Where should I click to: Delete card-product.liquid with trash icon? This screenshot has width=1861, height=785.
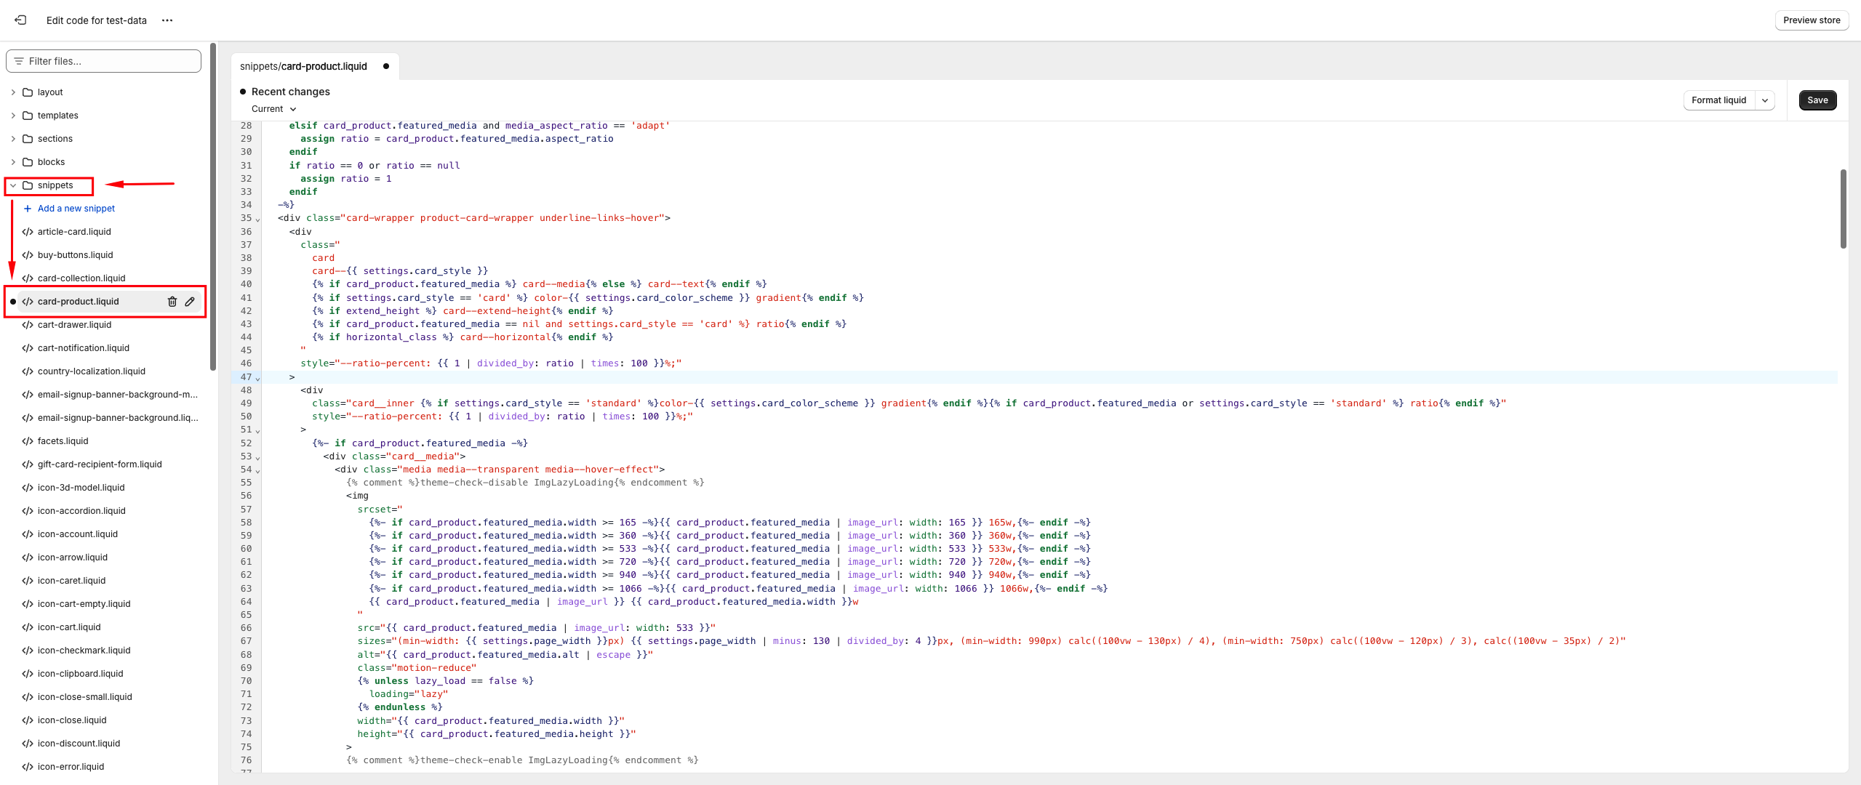(172, 302)
